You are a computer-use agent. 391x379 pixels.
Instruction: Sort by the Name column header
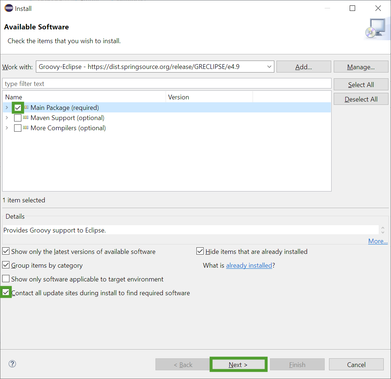(83, 97)
